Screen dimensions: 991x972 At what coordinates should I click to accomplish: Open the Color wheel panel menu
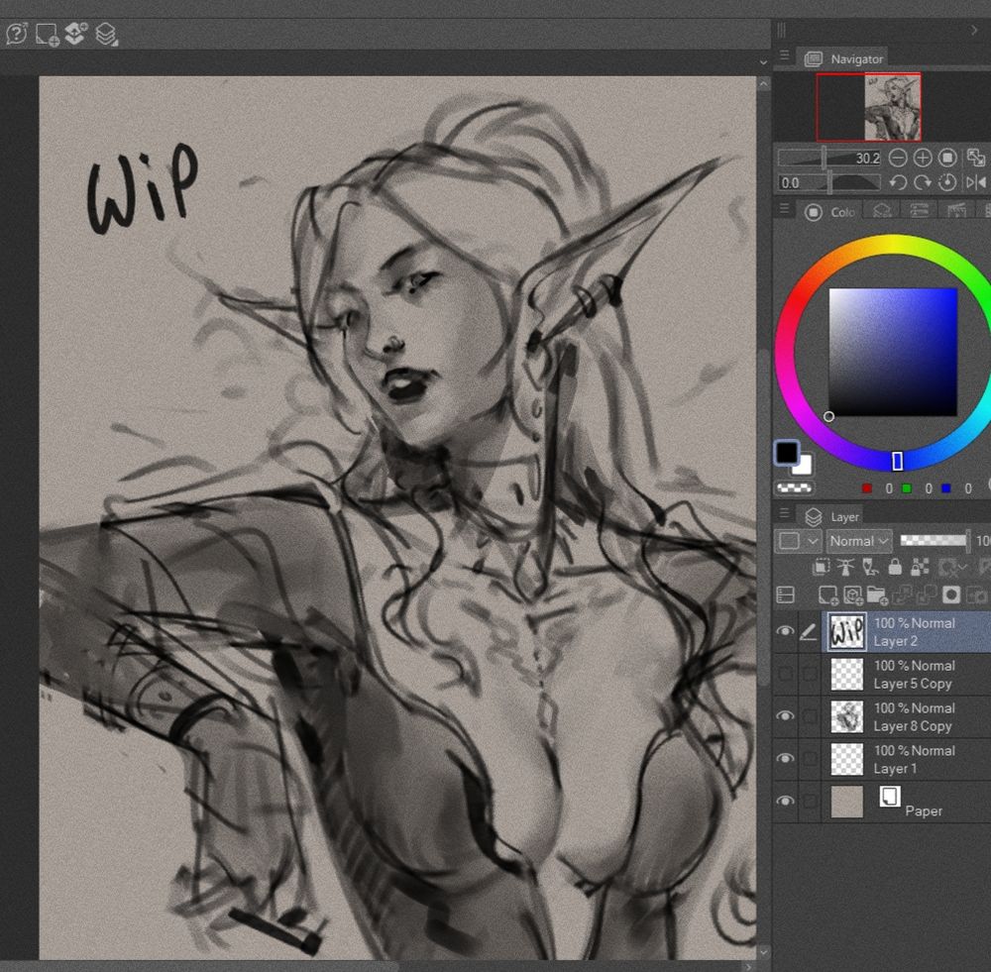click(x=784, y=209)
